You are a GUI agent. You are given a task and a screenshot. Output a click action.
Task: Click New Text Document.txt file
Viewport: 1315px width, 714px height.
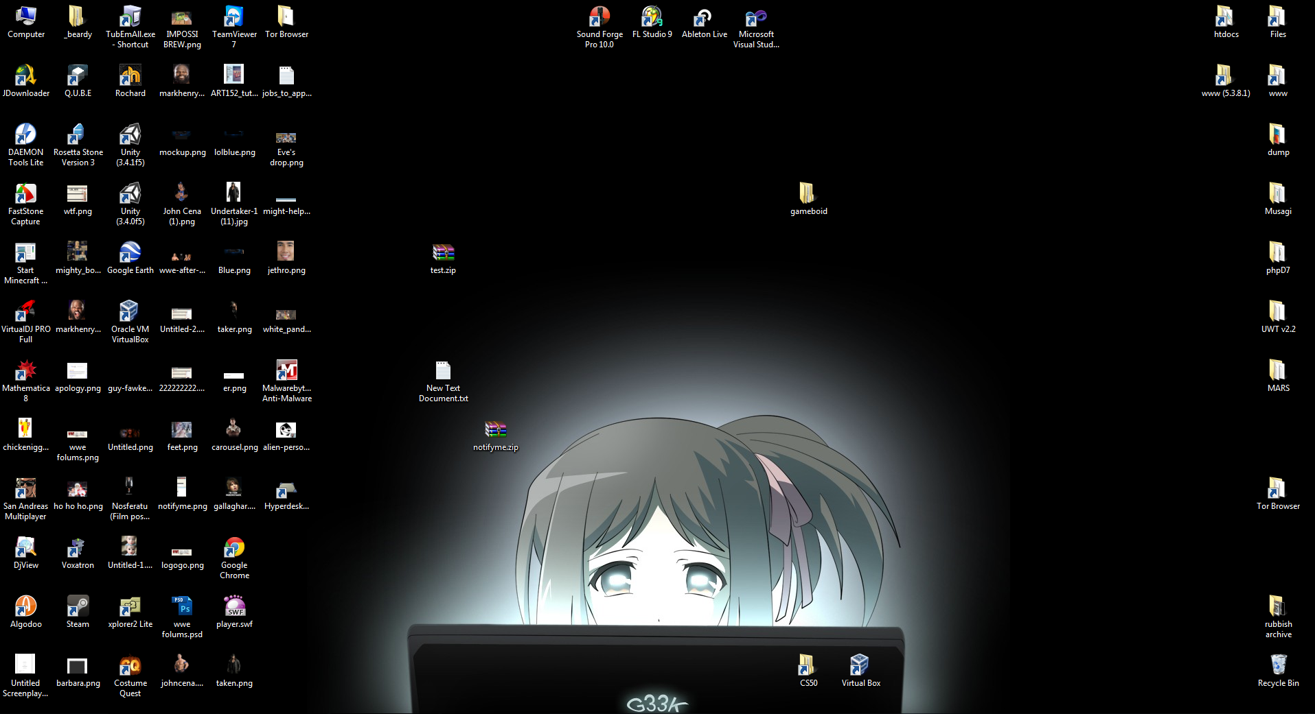tap(443, 371)
